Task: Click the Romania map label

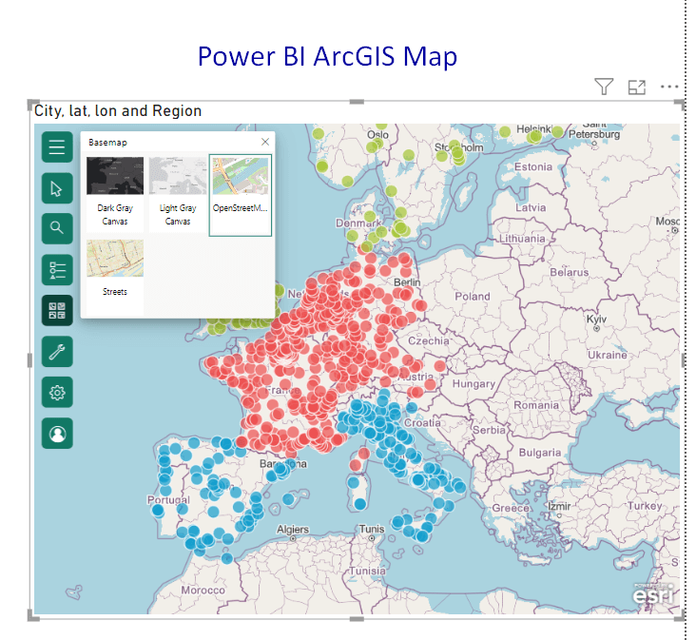Action: tap(536, 405)
